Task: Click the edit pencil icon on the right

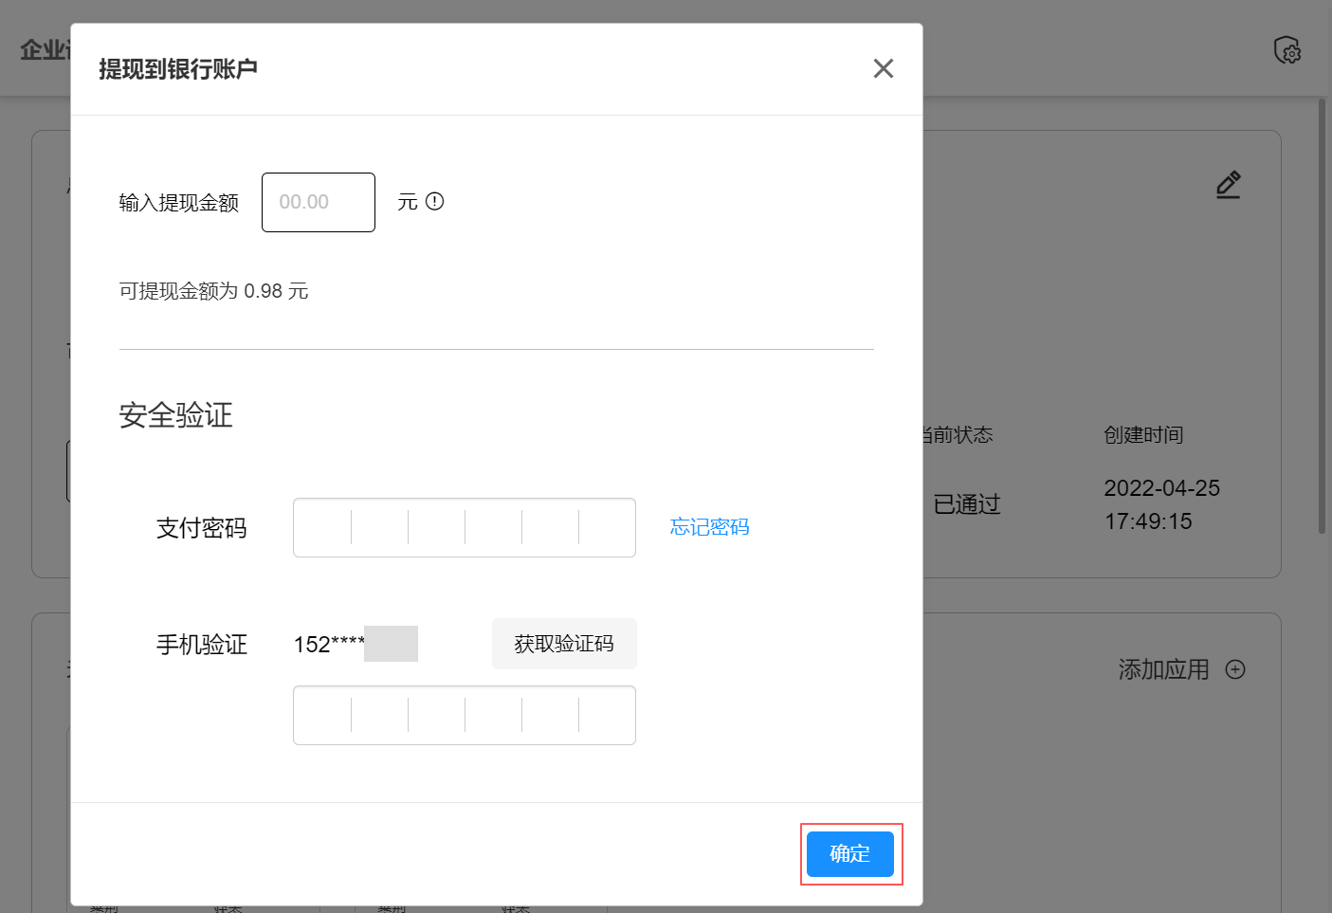Action: 1228,185
